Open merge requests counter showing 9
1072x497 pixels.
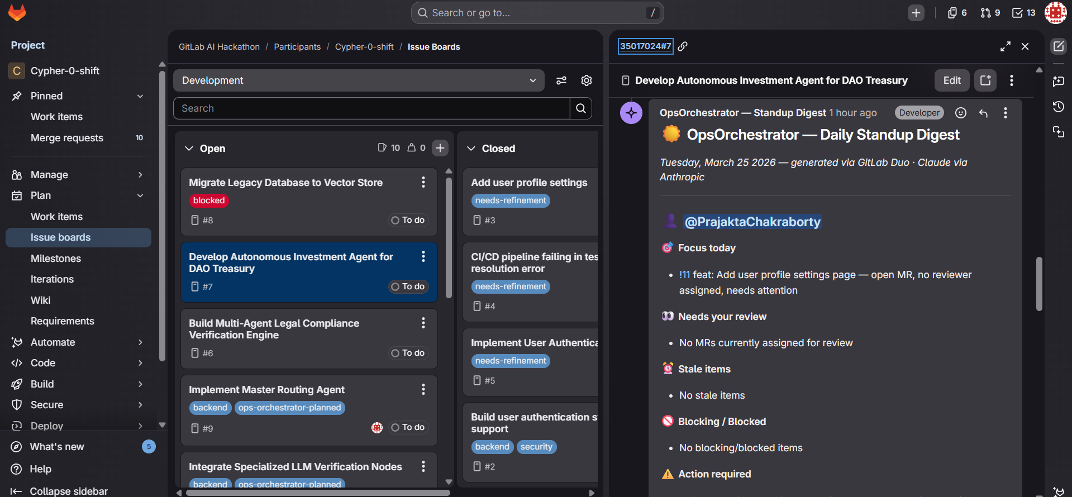(990, 13)
